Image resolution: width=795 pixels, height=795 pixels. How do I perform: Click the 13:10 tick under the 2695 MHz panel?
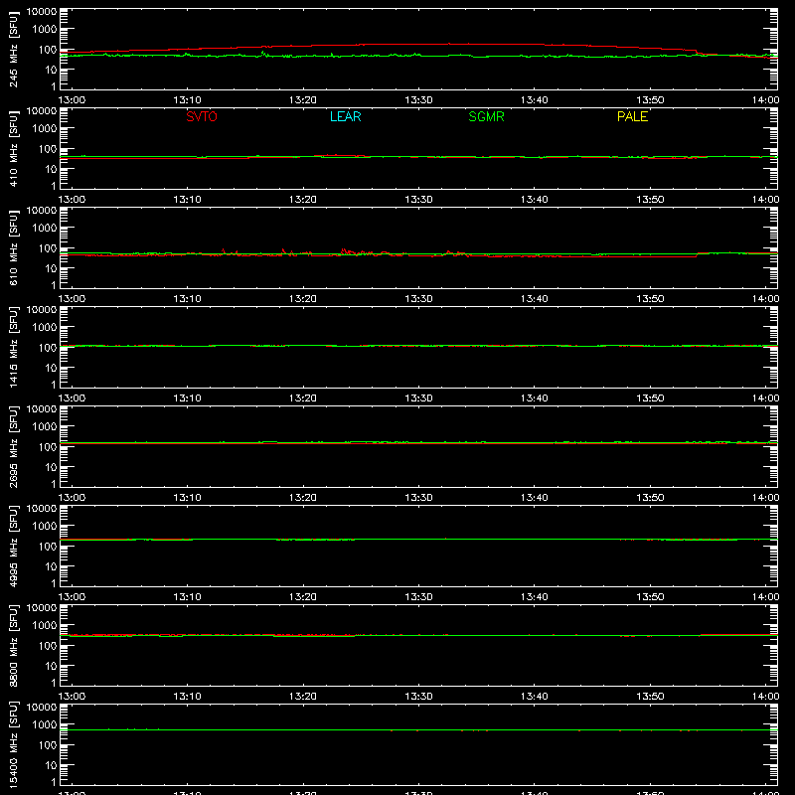click(187, 498)
